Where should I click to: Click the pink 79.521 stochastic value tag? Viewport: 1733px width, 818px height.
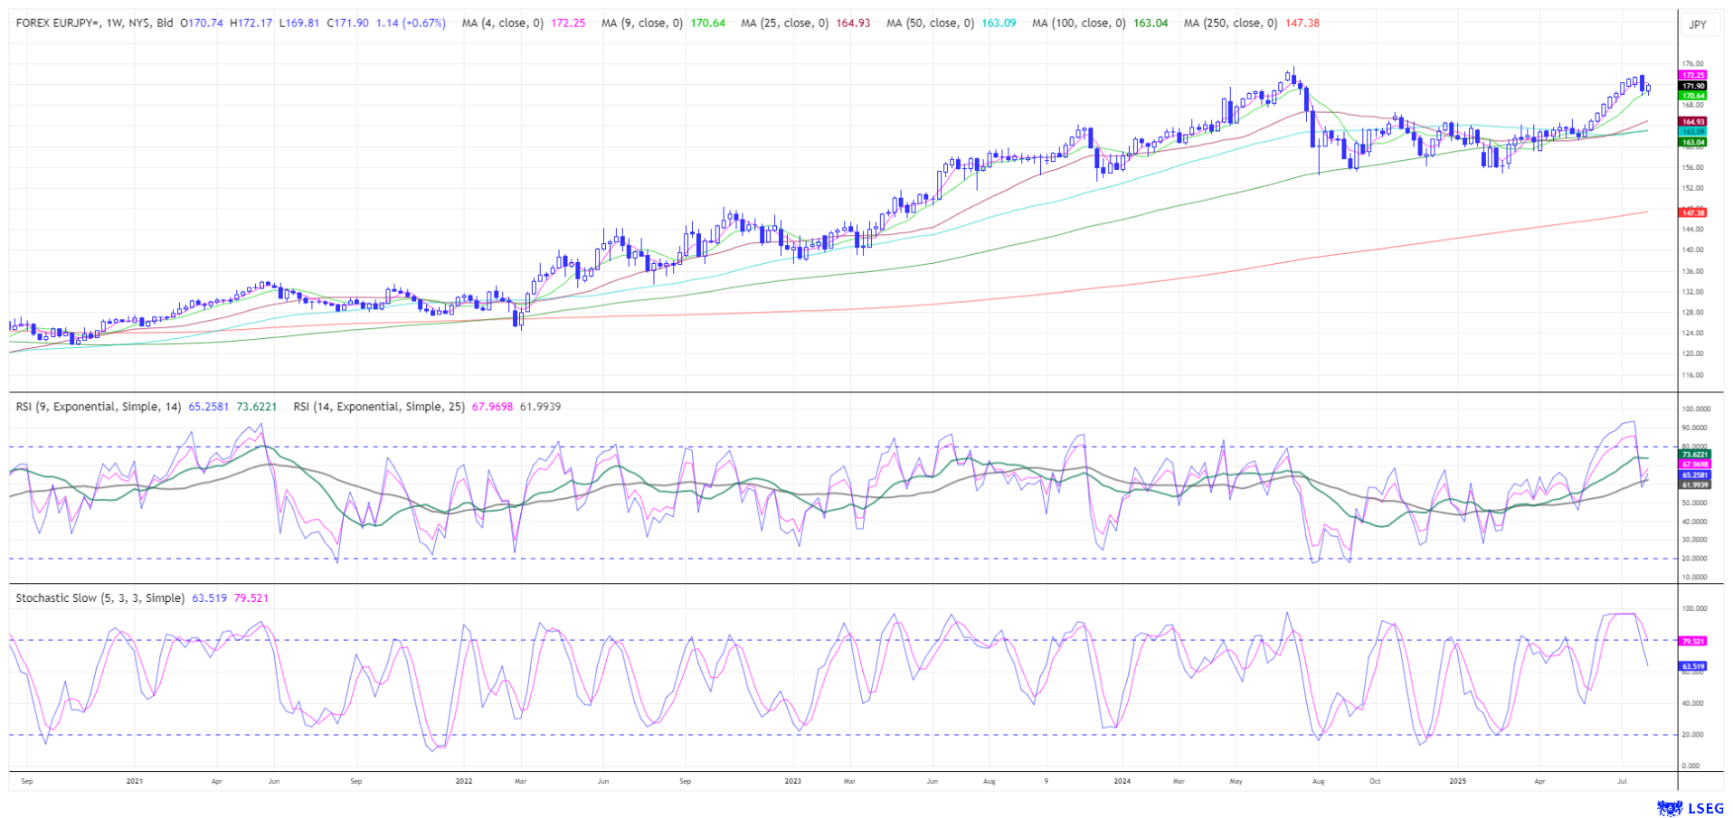tap(1692, 641)
